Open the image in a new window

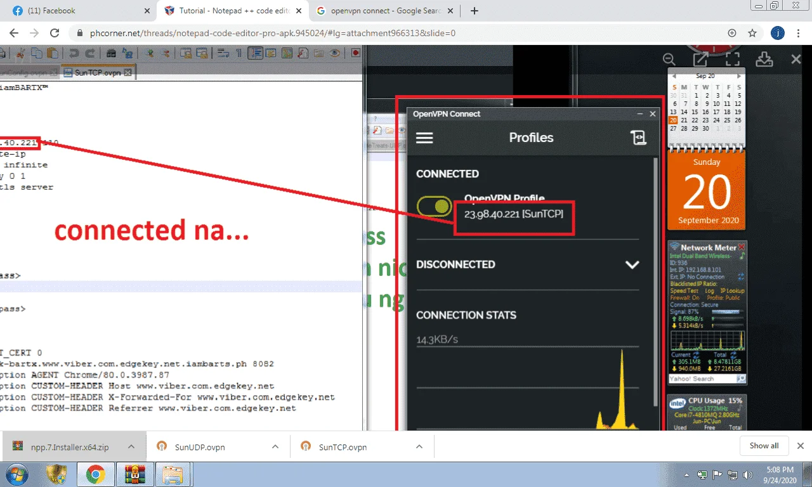coord(700,59)
